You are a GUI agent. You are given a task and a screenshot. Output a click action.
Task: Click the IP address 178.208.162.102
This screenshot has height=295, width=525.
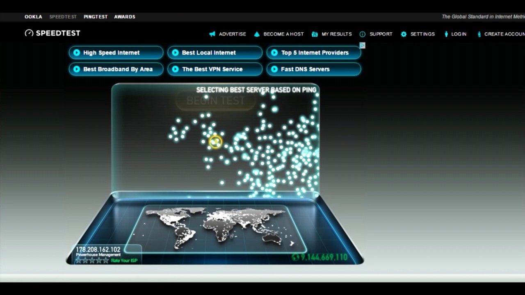(x=98, y=249)
